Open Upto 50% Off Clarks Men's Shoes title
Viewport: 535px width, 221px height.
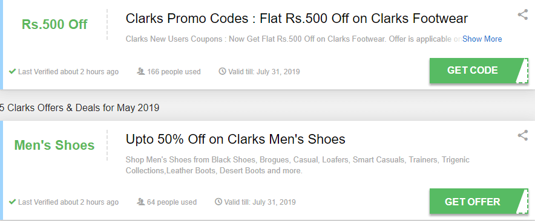click(x=235, y=139)
